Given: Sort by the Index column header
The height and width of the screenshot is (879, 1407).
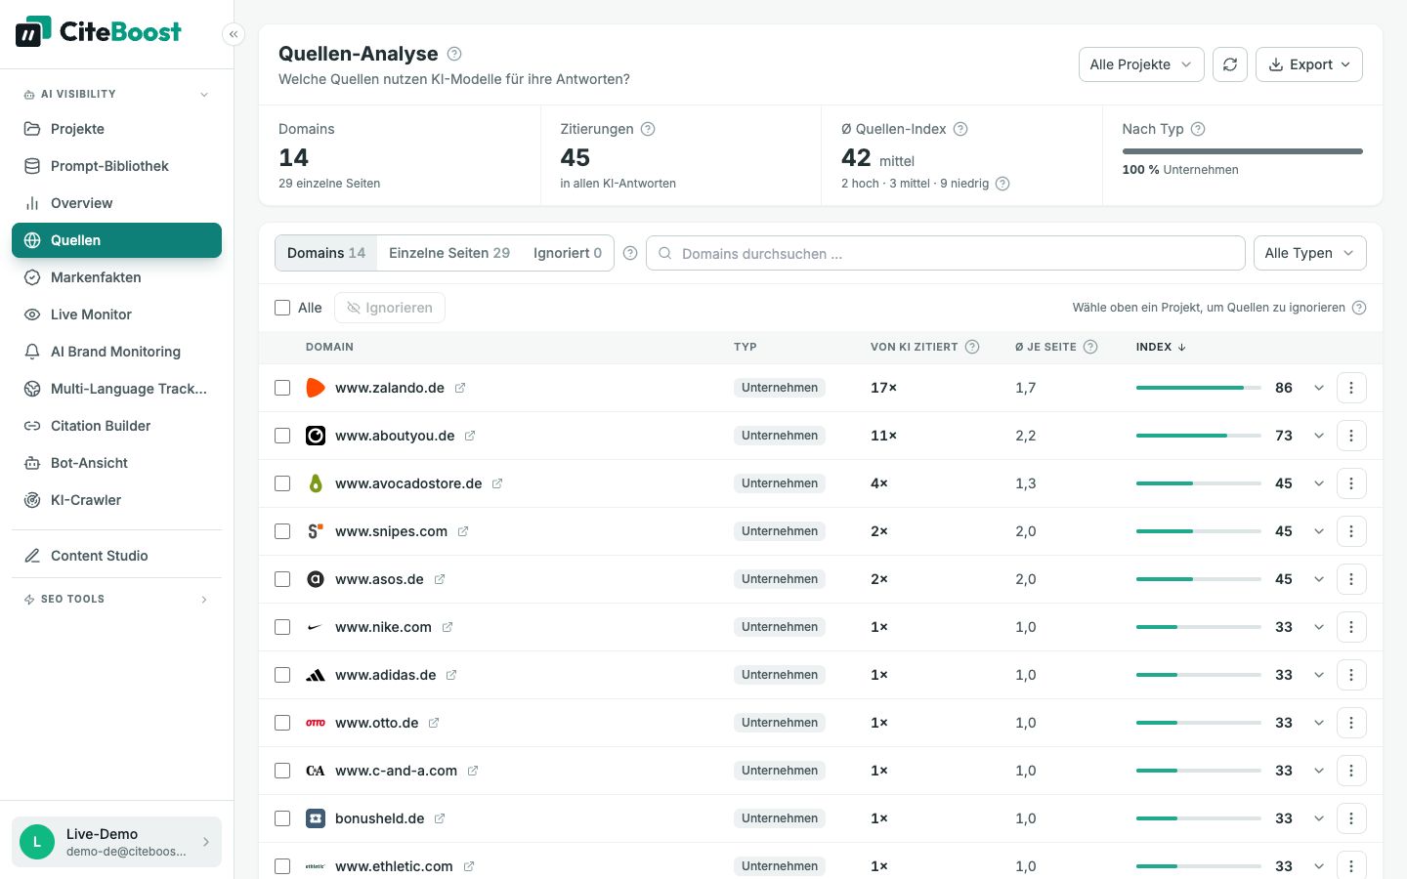Looking at the screenshot, I should [1161, 347].
